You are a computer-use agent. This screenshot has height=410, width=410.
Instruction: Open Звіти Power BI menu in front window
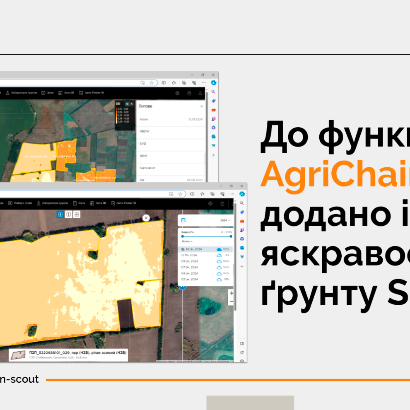(123, 203)
